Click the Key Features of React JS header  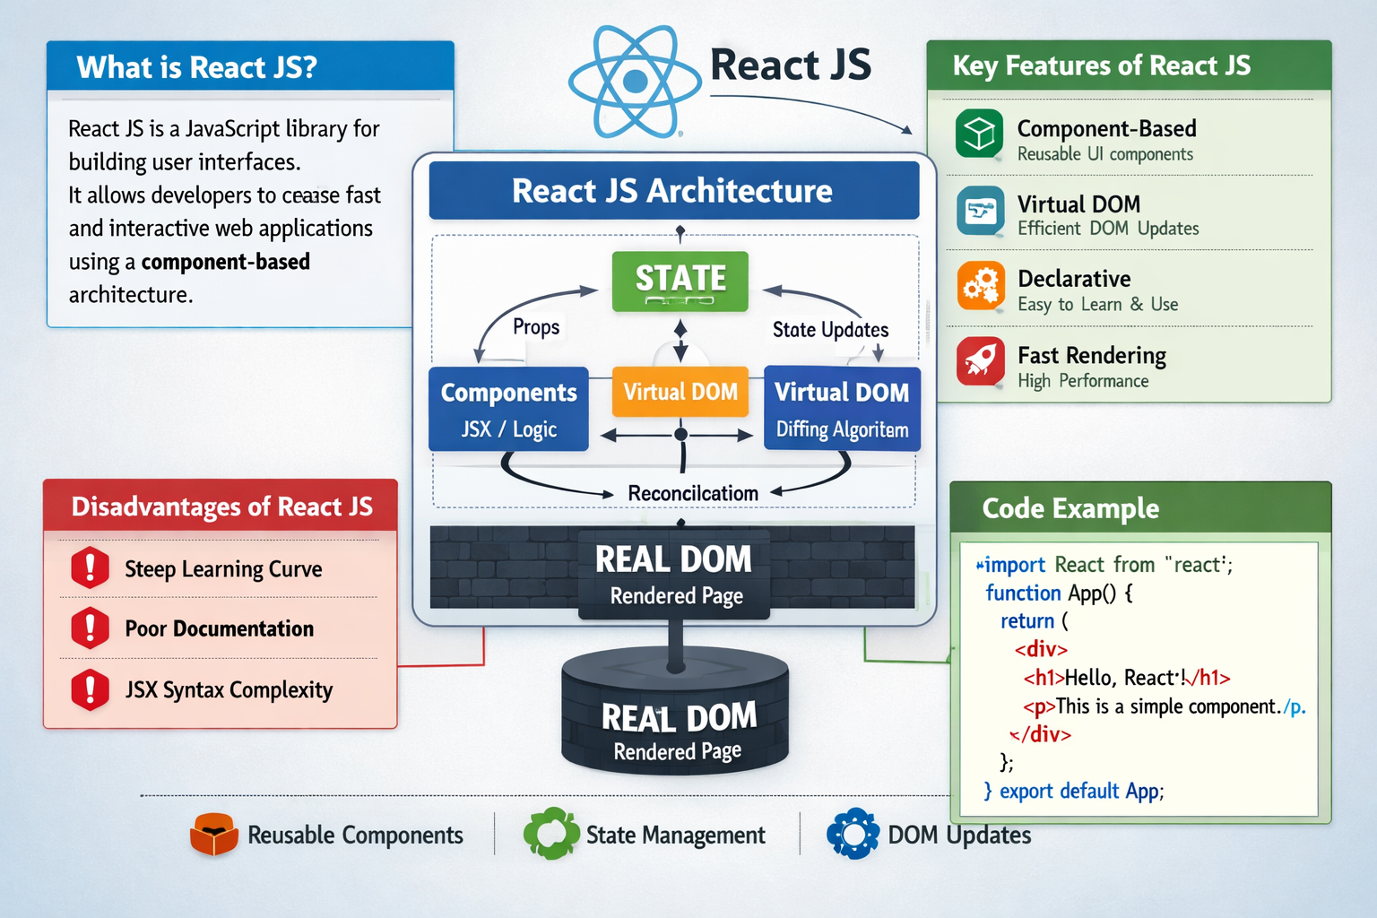click(x=1129, y=65)
